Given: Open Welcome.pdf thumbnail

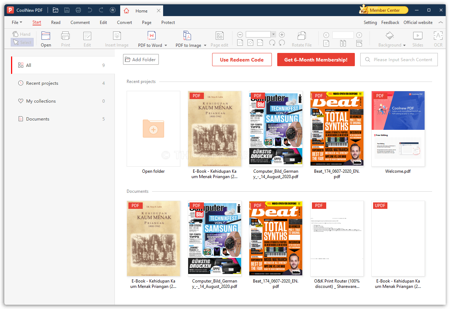Looking at the screenshot, I should tap(398, 129).
